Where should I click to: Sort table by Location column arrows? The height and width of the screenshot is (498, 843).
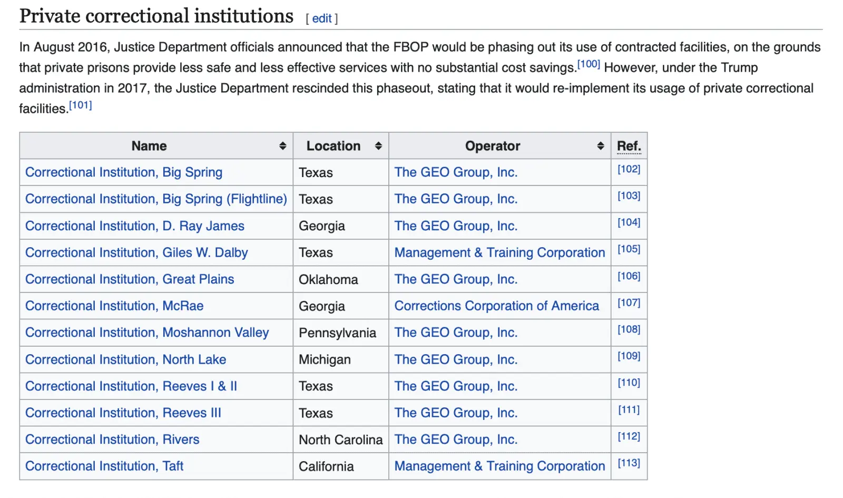click(x=378, y=146)
